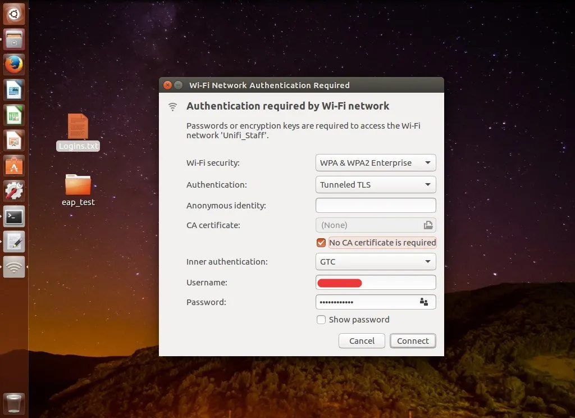
Task: Uncheck No CA certificate is required
Action: click(x=321, y=243)
